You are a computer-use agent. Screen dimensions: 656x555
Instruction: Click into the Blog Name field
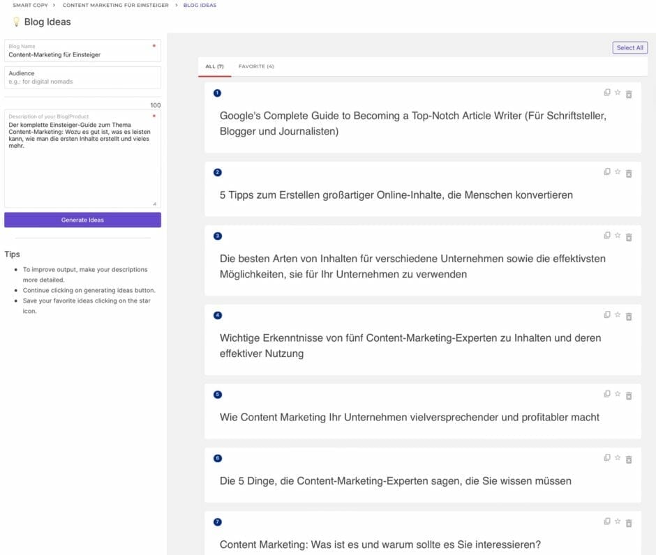tap(82, 54)
